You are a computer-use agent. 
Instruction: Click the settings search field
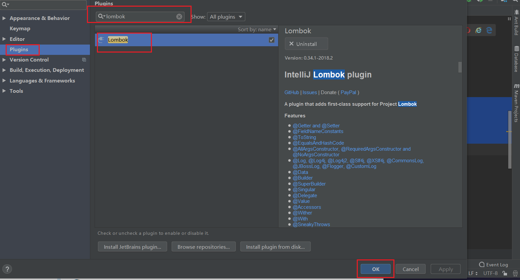pyautogui.click(x=43, y=5)
